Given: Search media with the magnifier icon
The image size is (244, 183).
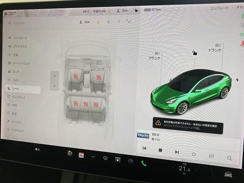Looking at the screenshot, I should (229, 157).
